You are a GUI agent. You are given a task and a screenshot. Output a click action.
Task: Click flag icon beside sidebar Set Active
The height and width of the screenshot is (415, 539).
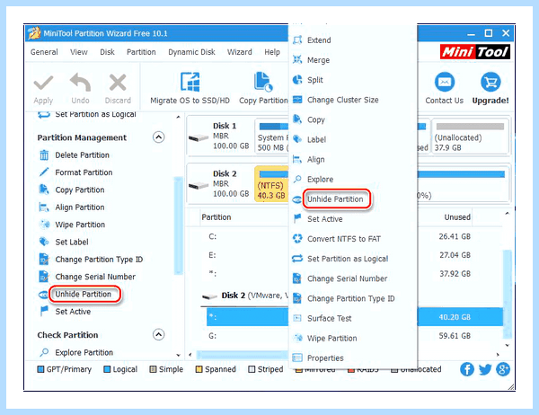[x=44, y=311]
